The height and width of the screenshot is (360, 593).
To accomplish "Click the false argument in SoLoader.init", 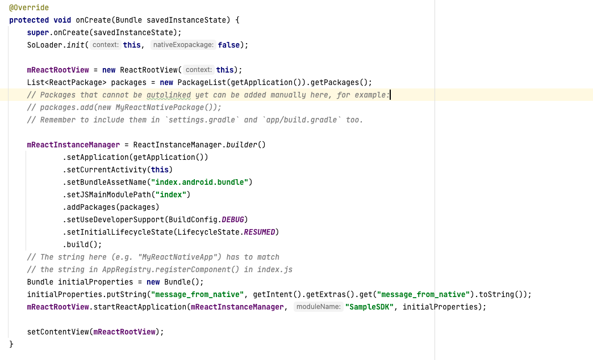I will 228,45.
